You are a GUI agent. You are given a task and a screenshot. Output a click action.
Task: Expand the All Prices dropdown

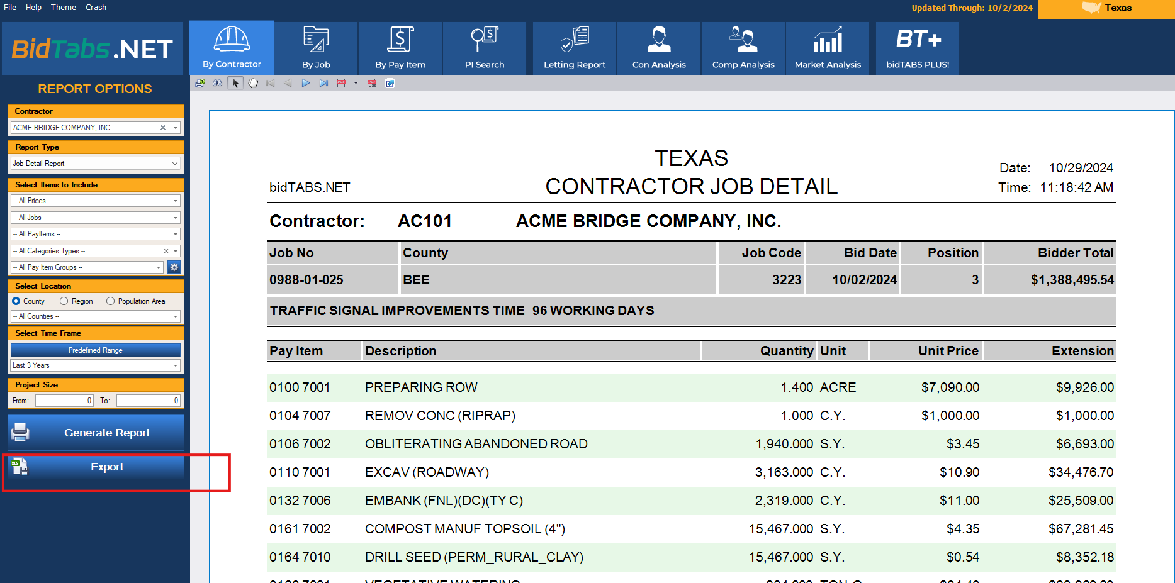(x=176, y=201)
